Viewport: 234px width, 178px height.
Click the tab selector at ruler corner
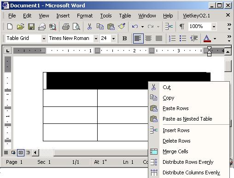(7, 50)
